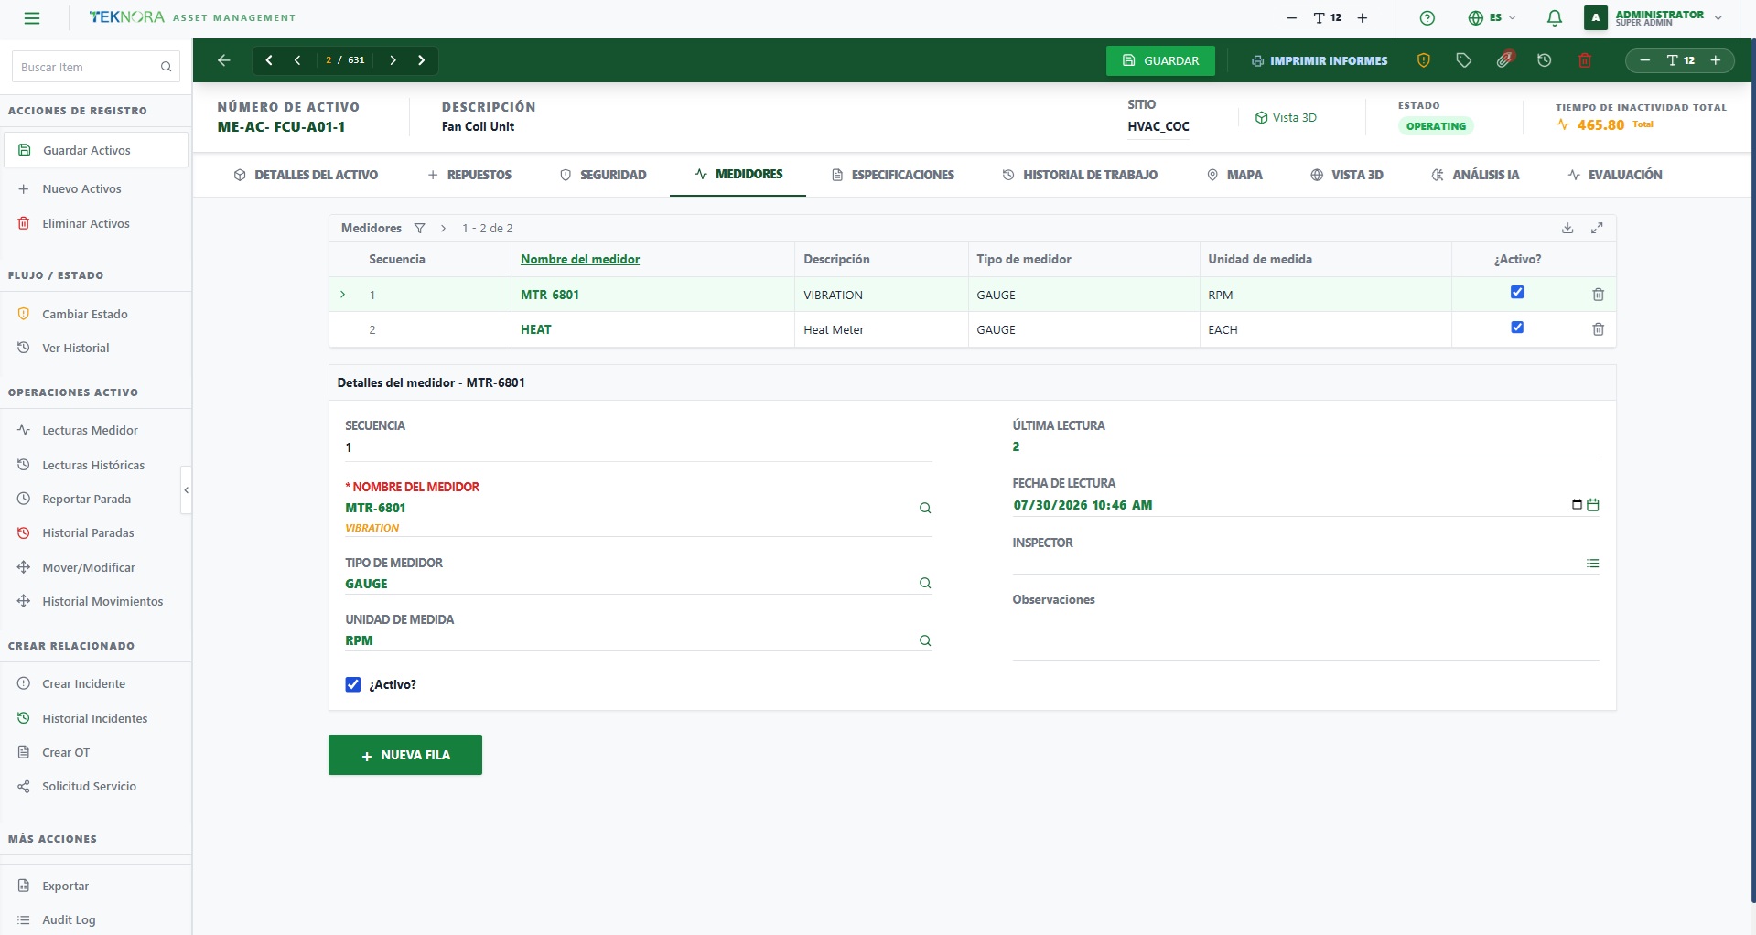Increase font size in green toolbar

1716,60
